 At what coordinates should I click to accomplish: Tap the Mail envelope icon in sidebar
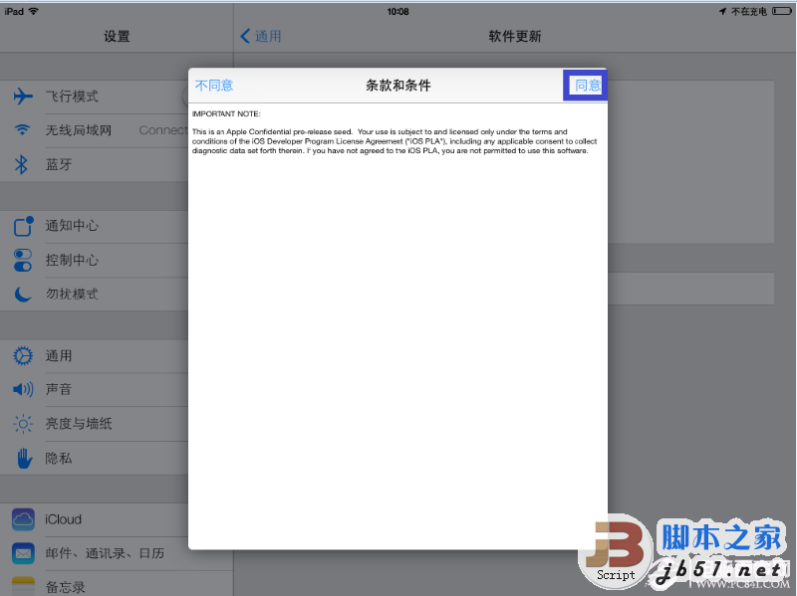click(22, 552)
